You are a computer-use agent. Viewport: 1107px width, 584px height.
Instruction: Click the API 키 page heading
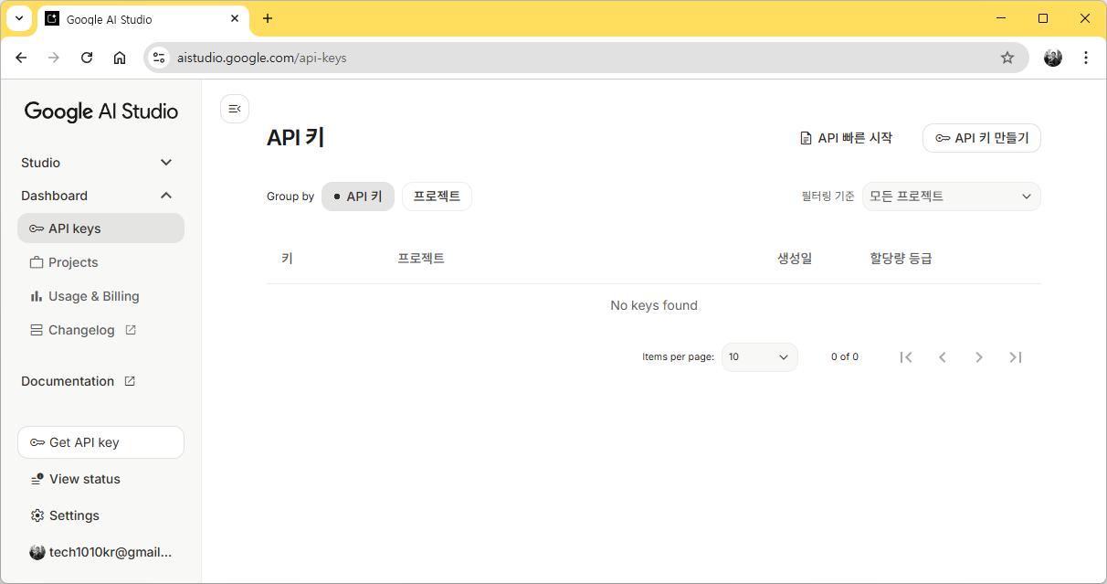pyautogui.click(x=296, y=138)
